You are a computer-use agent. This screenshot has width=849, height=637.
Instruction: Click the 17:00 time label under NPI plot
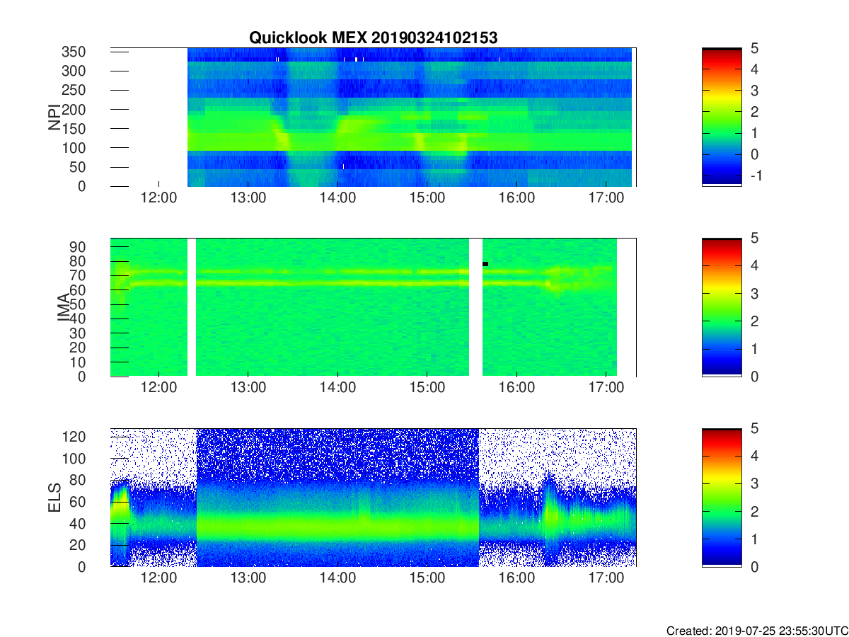pyautogui.click(x=606, y=197)
